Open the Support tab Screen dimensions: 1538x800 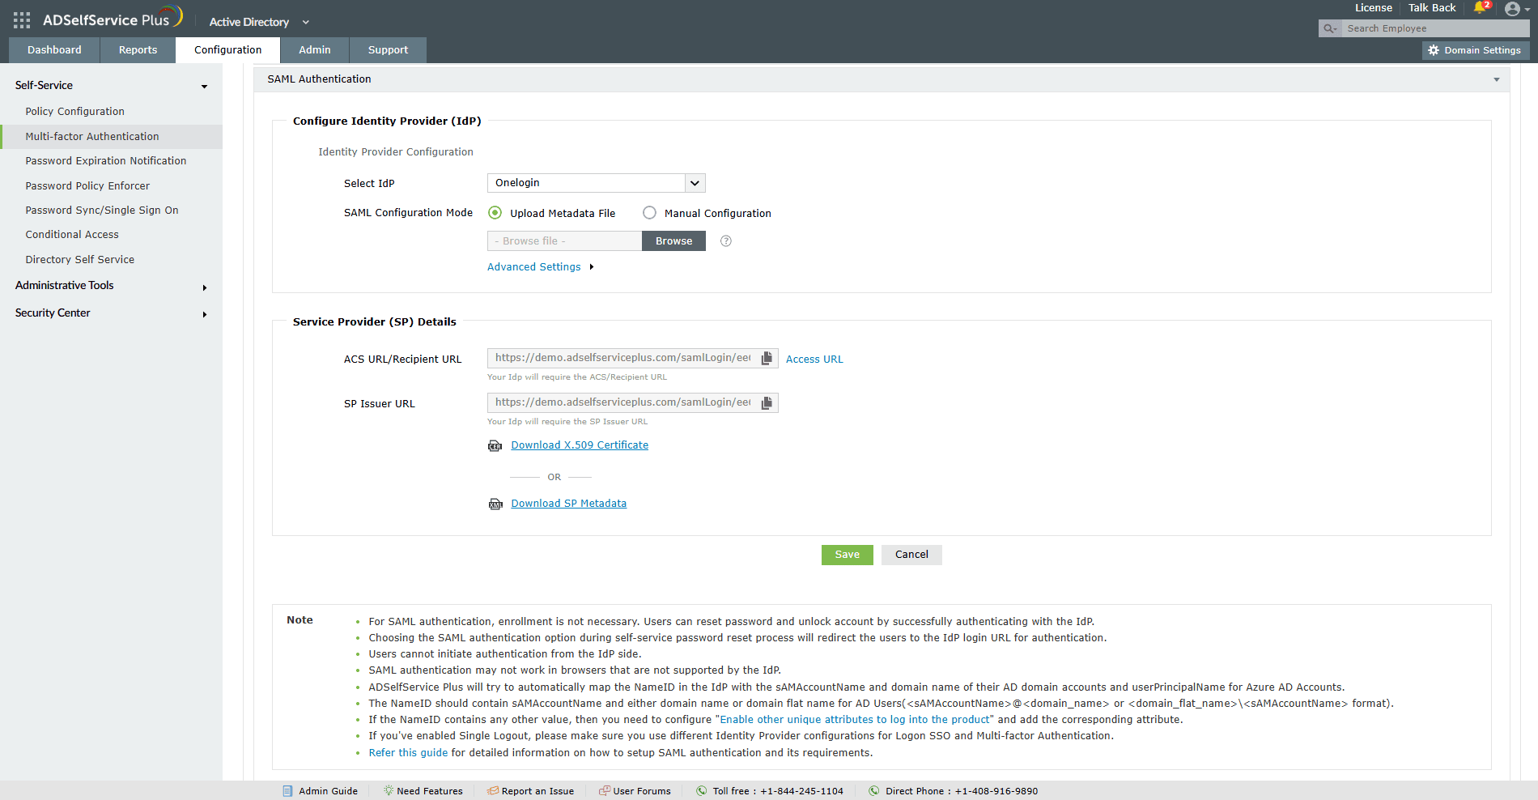388,50
